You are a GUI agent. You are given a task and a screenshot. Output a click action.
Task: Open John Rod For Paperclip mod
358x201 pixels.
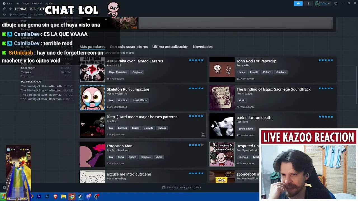[256, 61]
